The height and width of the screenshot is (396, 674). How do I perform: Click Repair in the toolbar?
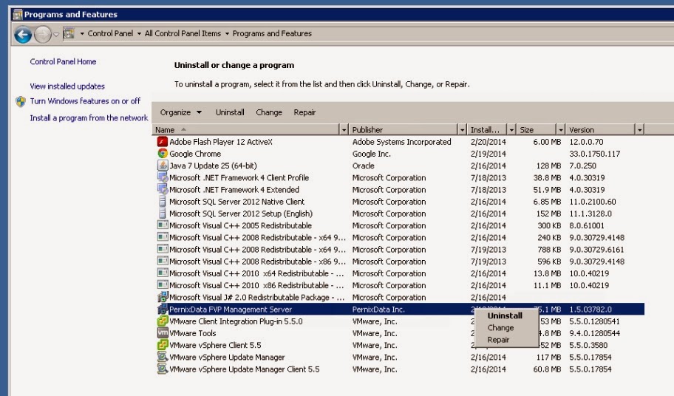pyautogui.click(x=304, y=112)
